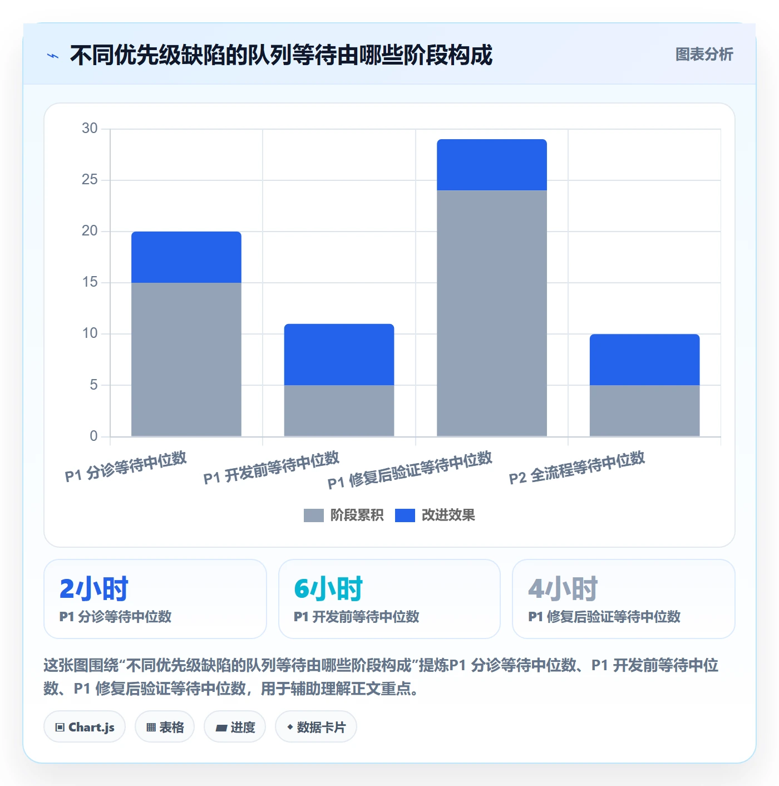This screenshot has width=779, height=786.
Task: Open the 2小时 P1 分诊等待中位数 card
Action: (155, 599)
